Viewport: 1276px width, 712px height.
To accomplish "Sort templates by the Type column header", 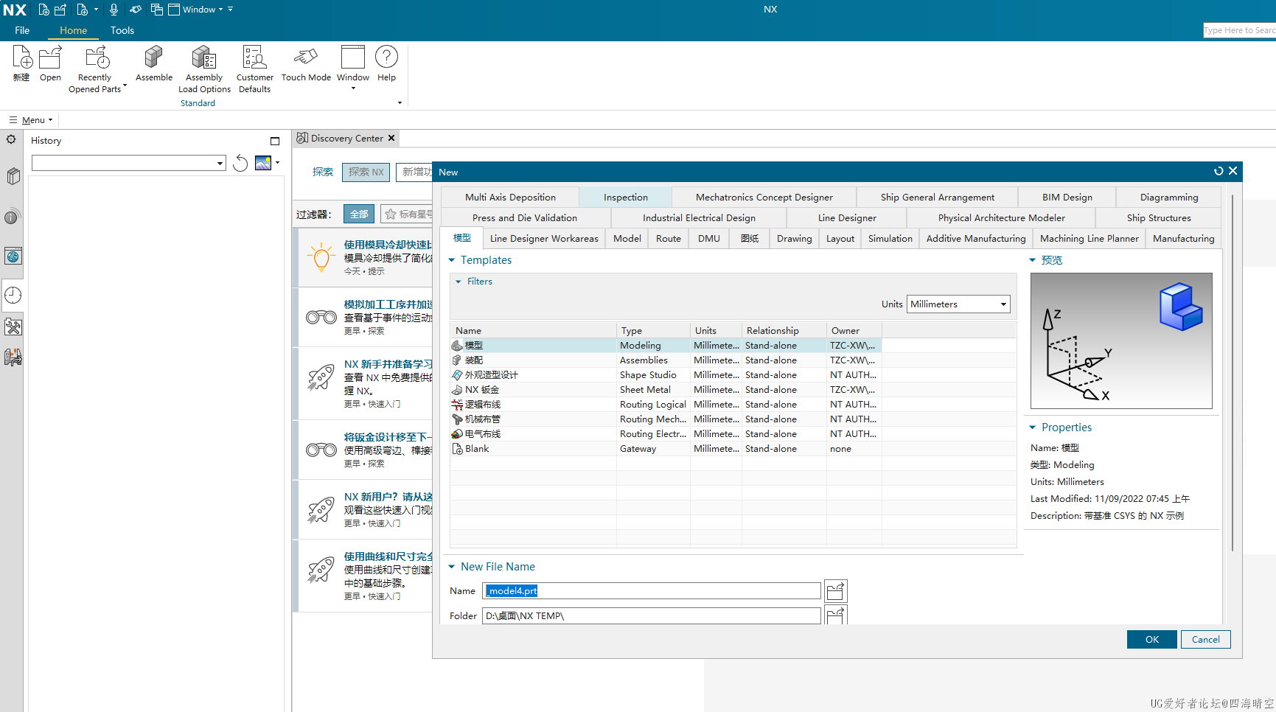I will pyautogui.click(x=653, y=331).
